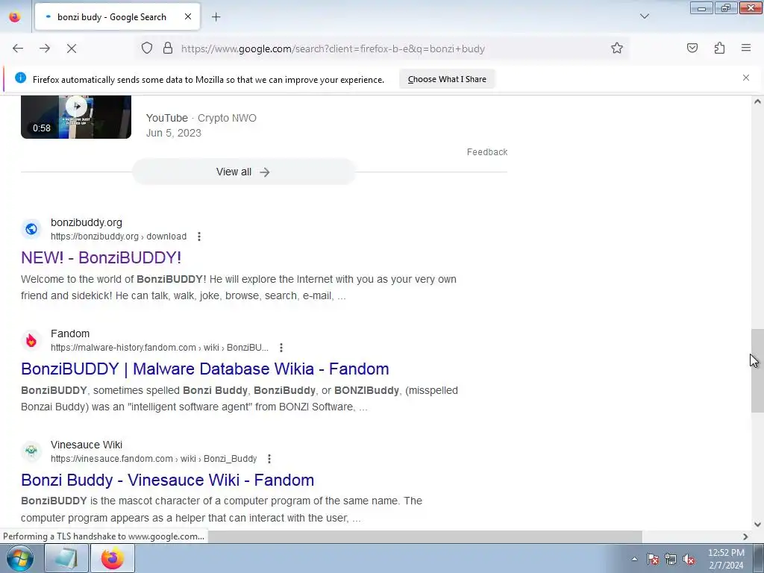Open the notepad taskbar app
Screen dimensions: 764x573
pyautogui.click(x=66, y=558)
